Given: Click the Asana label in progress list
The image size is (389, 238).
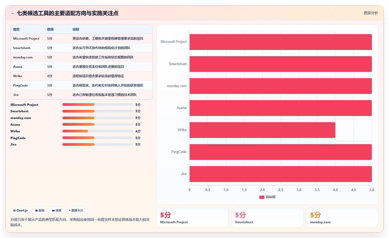Looking at the screenshot, I should (x=15, y=125).
